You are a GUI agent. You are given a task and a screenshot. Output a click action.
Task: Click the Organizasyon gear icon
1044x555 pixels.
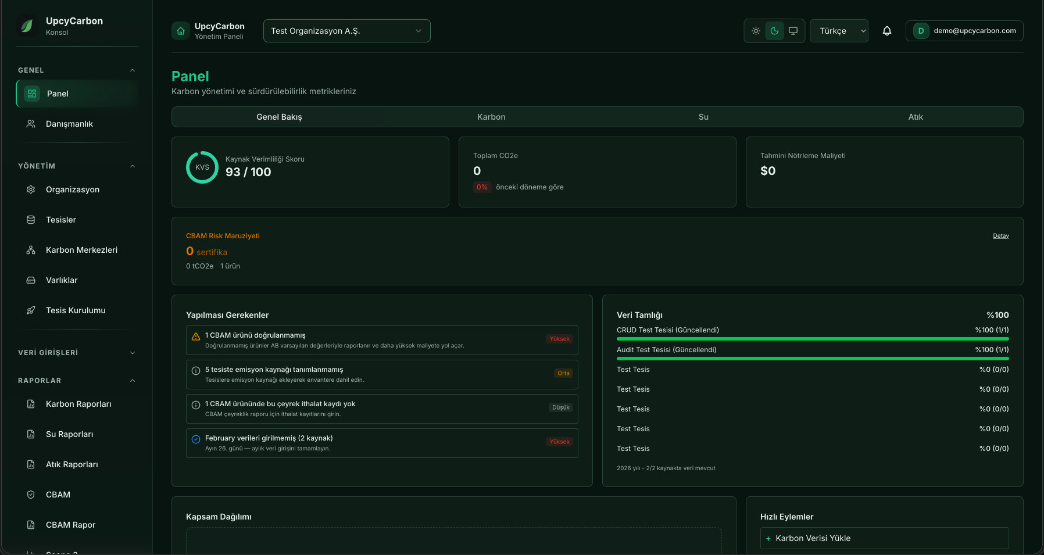(31, 189)
